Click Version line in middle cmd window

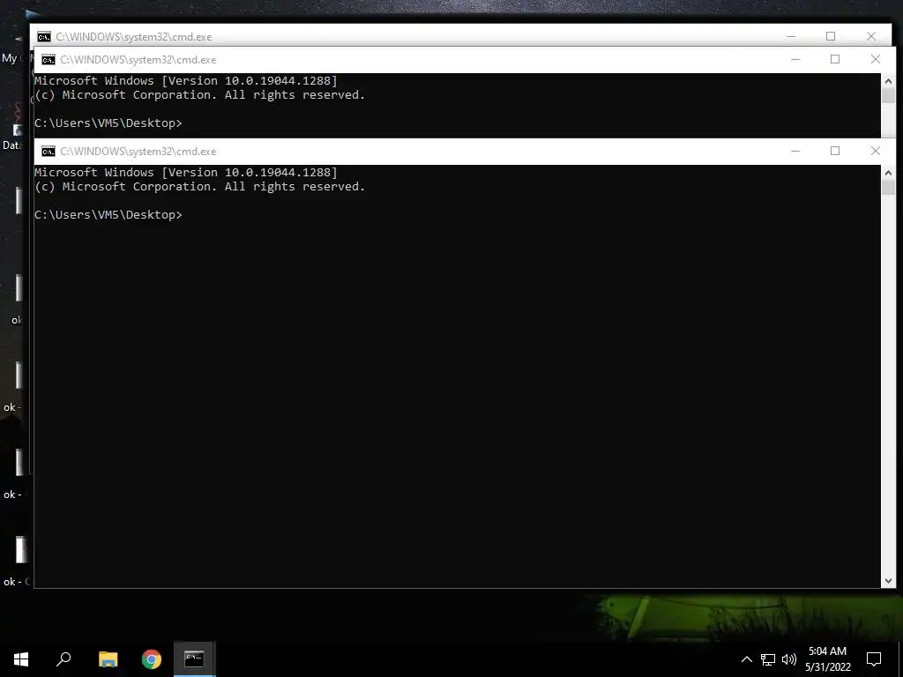186,80
